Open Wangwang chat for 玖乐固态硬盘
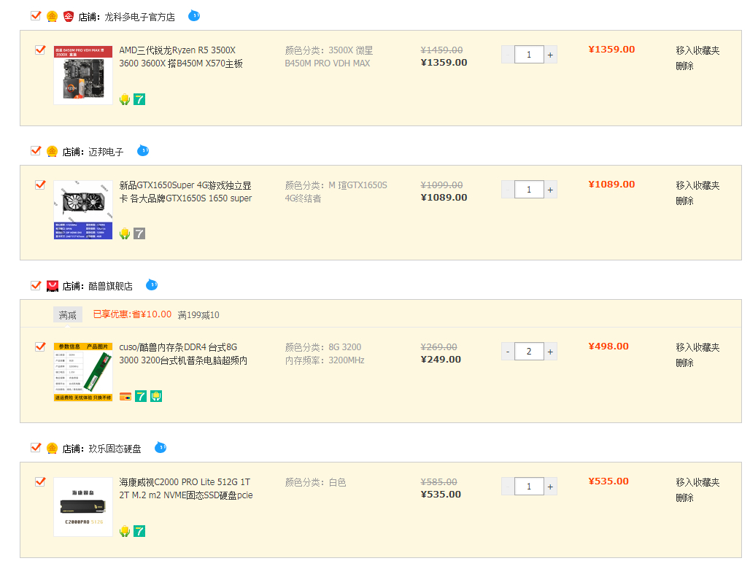This screenshot has width=750, height=569. click(x=161, y=448)
